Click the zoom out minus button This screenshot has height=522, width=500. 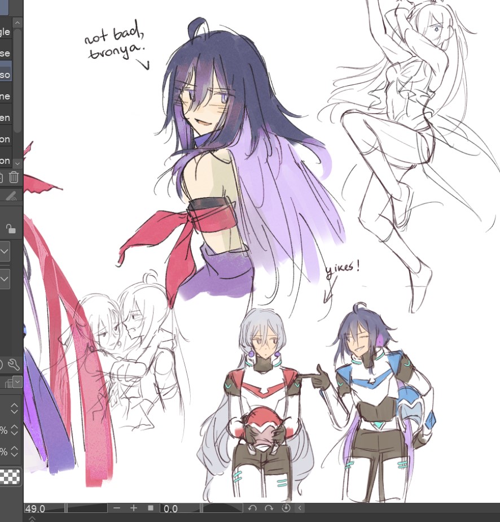[117, 508]
